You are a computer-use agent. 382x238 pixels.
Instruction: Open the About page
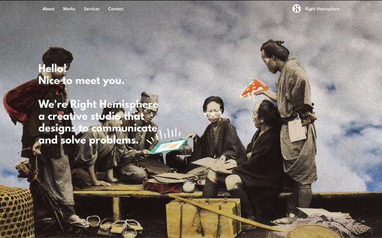48,9
